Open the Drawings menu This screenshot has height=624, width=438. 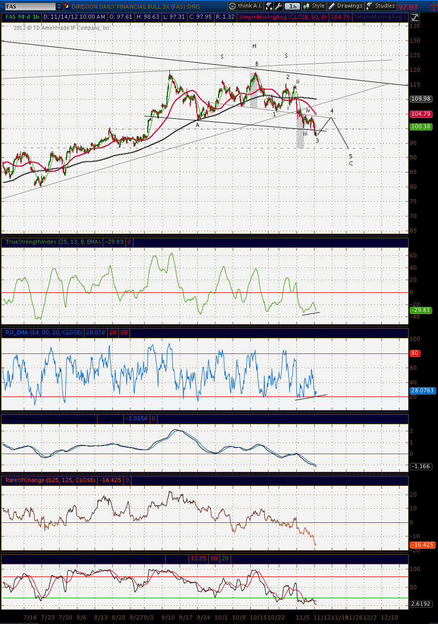pos(345,6)
